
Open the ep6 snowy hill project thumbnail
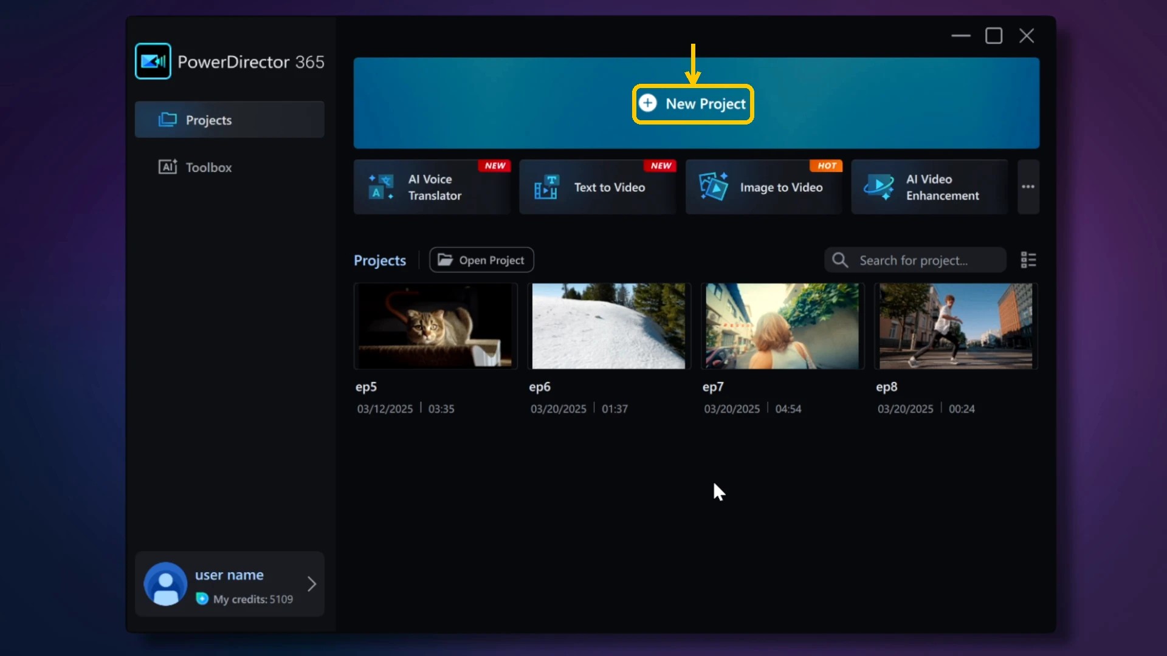(x=608, y=326)
